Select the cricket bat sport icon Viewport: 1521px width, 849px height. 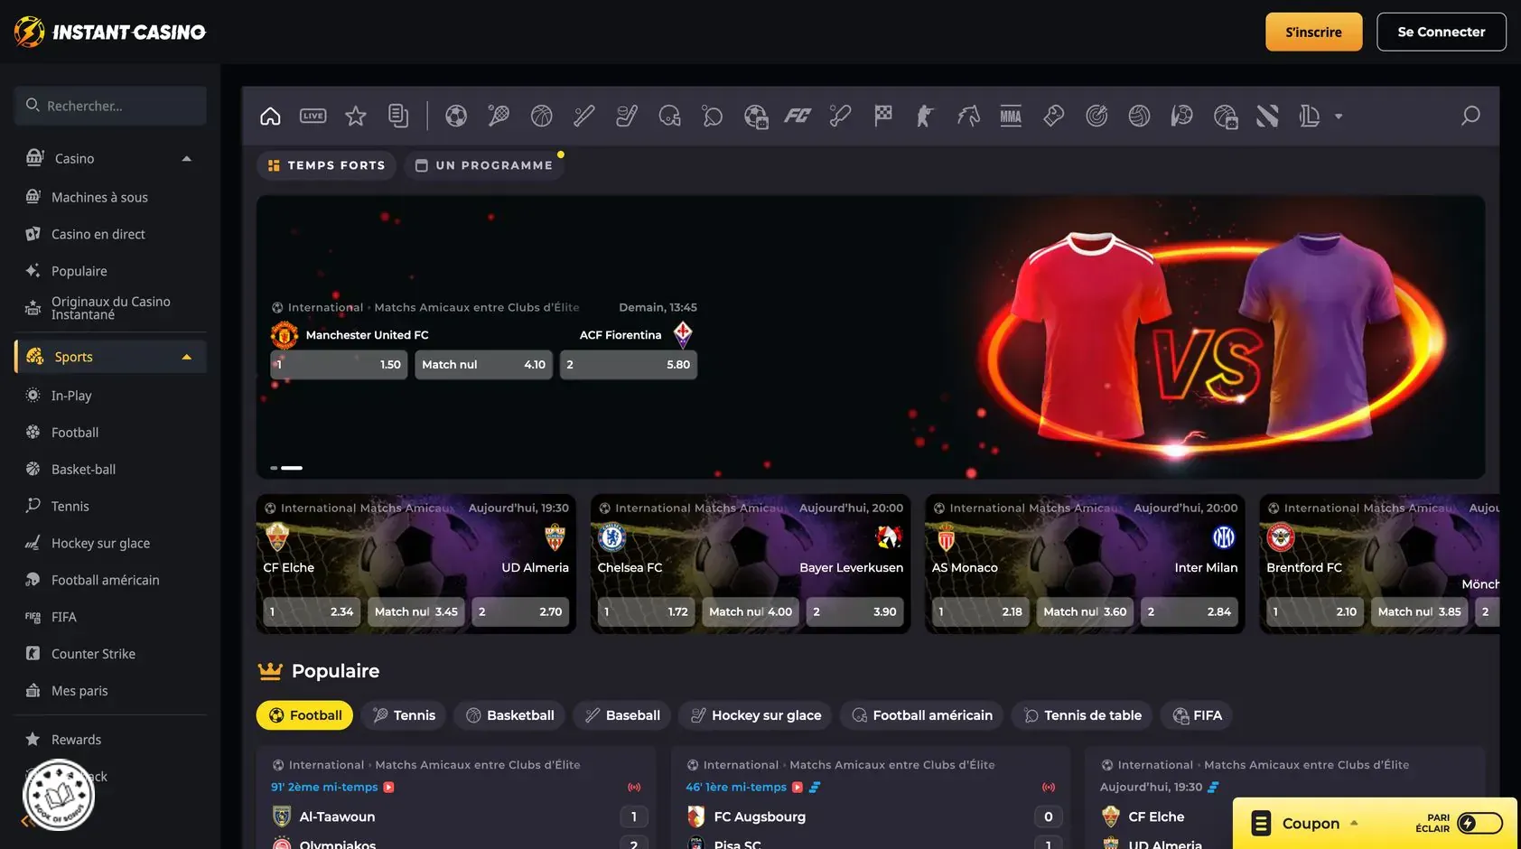(841, 116)
